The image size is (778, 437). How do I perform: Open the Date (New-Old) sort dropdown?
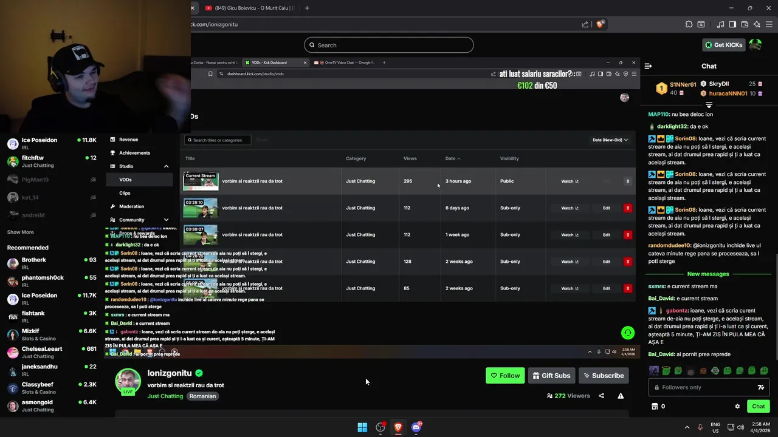610,140
